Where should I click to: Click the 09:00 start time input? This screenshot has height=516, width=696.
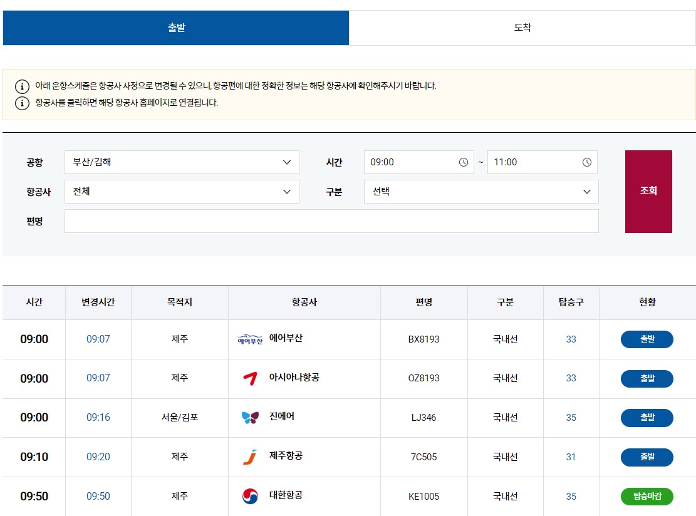point(418,162)
